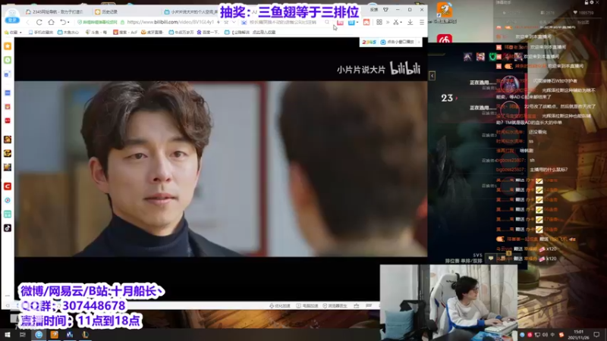Click 点此导入收藏 import link
Screen dimensions: 607x341
pyautogui.click(x=264, y=32)
